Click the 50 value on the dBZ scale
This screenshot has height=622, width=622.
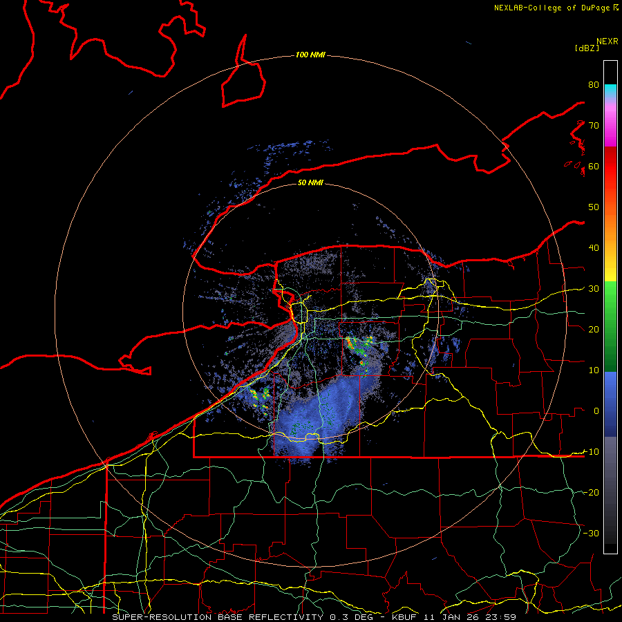(x=594, y=207)
